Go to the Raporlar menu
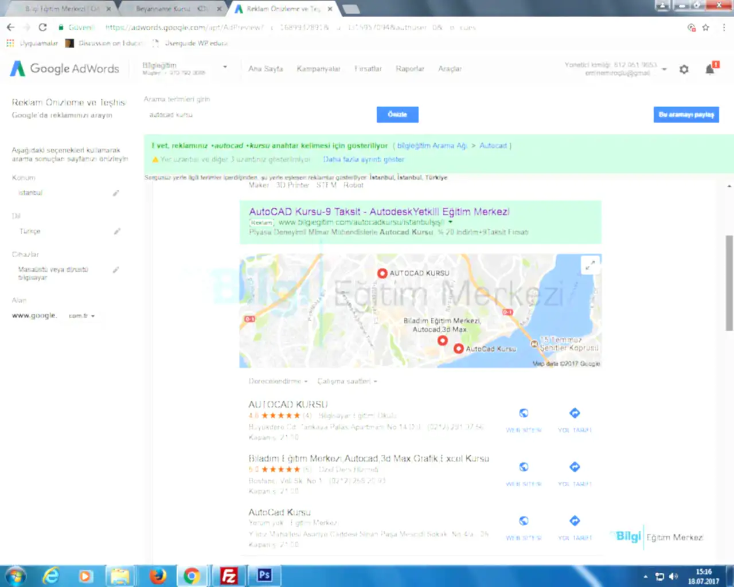The height and width of the screenshot is (587, 734). click(409, 69)
